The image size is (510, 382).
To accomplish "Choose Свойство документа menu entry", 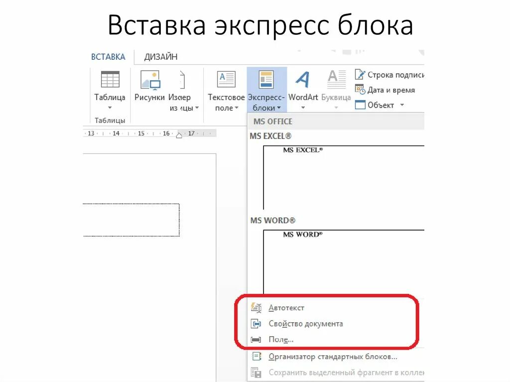I will [x=306, y=324].
